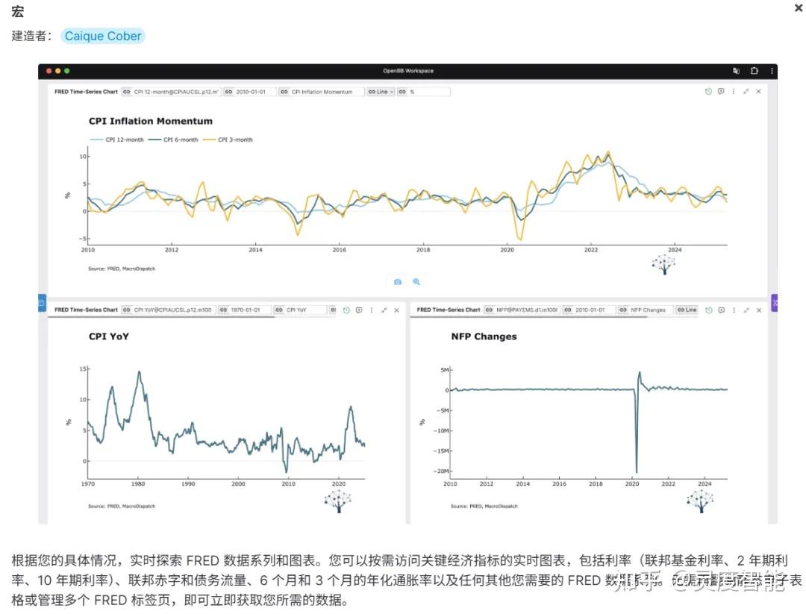Toggle visibility of the CPI 3-month series
The height and width of the screenshot is (614, 806).
tap(237, 140)
